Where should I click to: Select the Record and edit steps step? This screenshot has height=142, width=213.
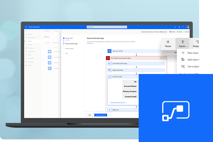[x=71, y=44]
